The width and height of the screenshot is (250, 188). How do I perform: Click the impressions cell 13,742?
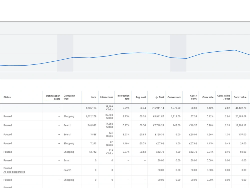(93, 152)
